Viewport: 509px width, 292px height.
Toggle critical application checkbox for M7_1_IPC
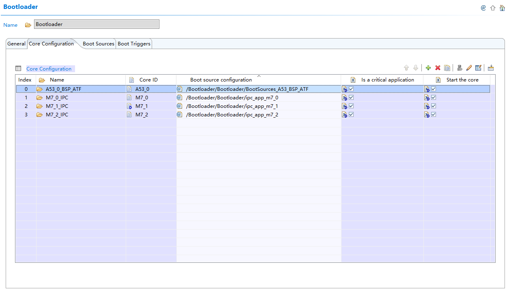pyautogui.click(x=351, y=106)
